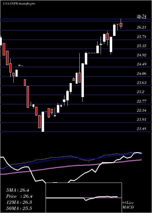Select the 26.21 price axis label
The height and width of the screenshot is (213, 152).
tap(141, 27)
